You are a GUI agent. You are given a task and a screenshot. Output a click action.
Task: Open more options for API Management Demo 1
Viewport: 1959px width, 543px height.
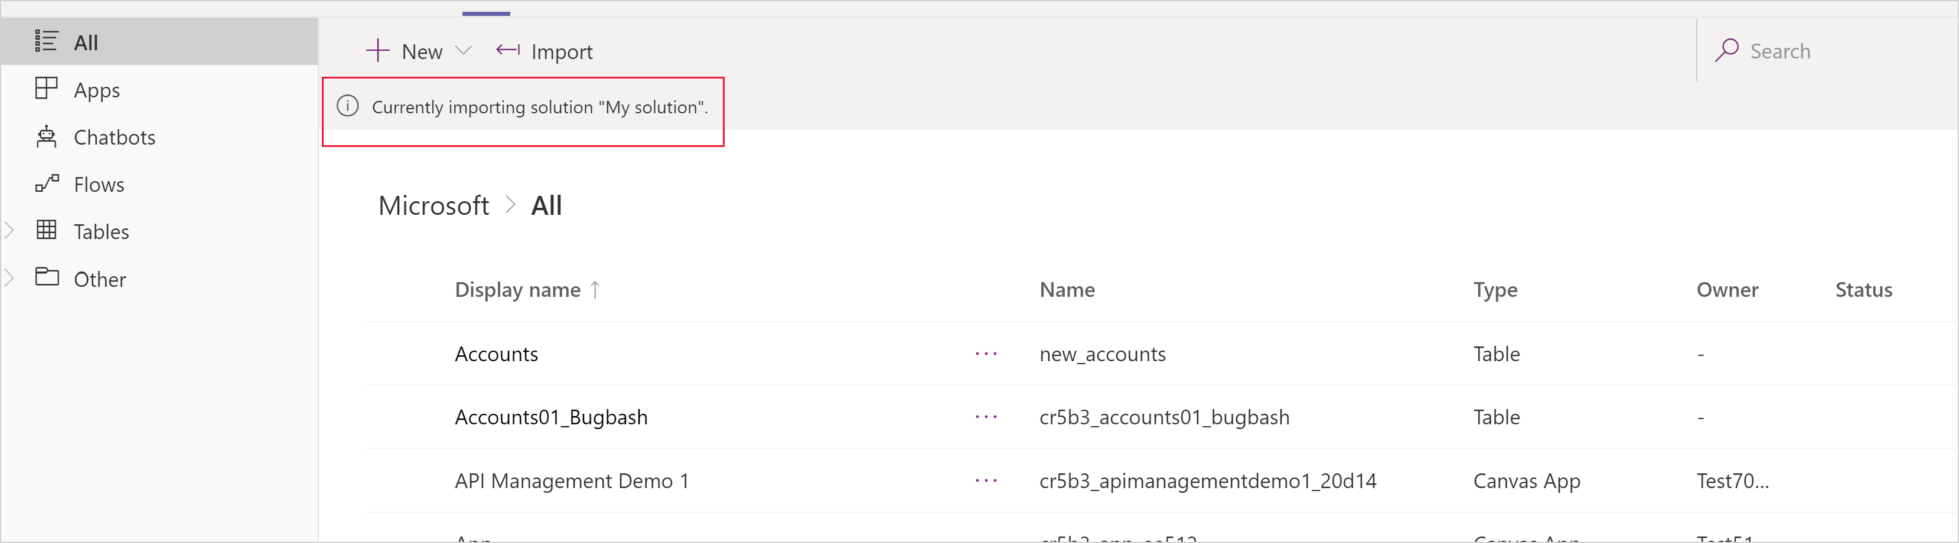click(x=986, y=482)
